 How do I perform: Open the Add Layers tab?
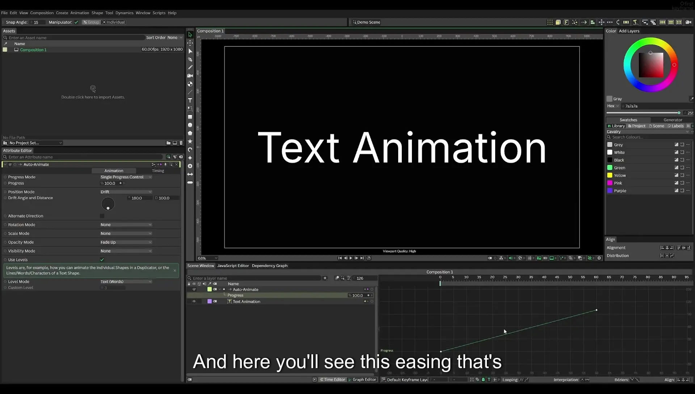pyautogui.click(x=629, y=31)
